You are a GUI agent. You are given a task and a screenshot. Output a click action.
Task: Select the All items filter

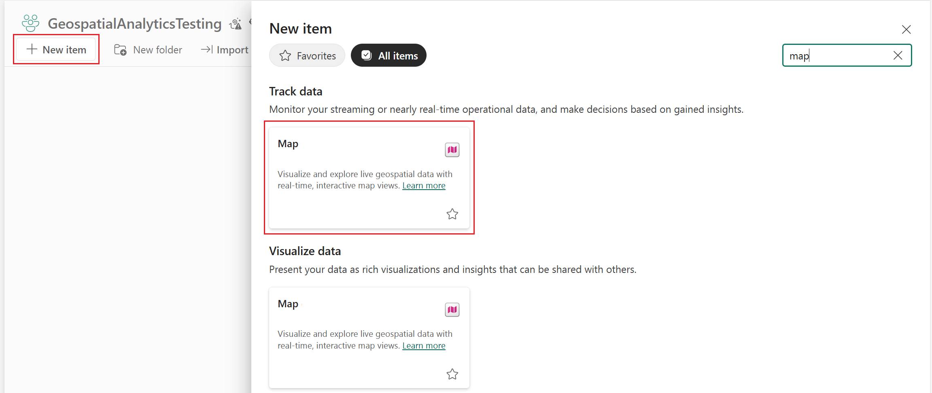(x=389, y=55)
